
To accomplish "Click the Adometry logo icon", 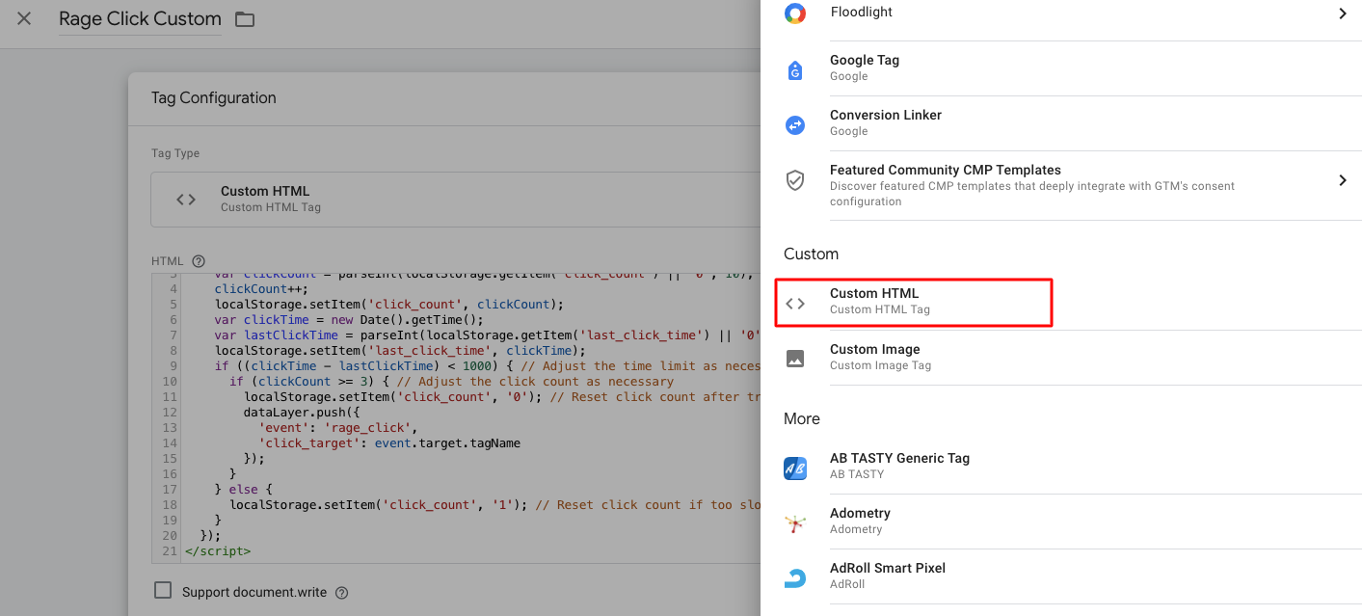I will tap(795, 523).
